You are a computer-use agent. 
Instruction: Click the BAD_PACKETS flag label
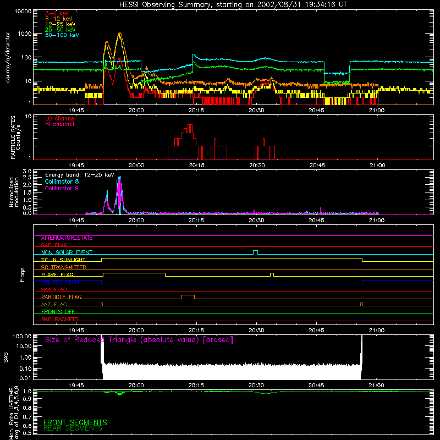[x=60, y=319]
